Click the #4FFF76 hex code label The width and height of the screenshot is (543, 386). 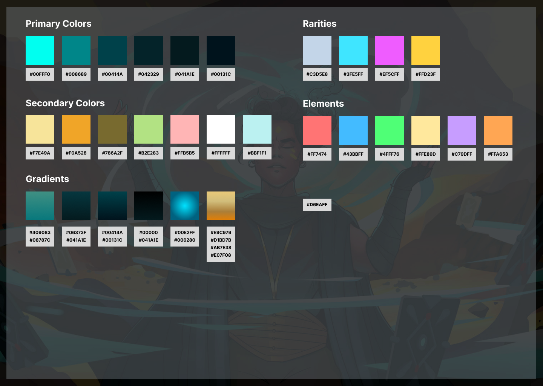click(x=390, y=154)
